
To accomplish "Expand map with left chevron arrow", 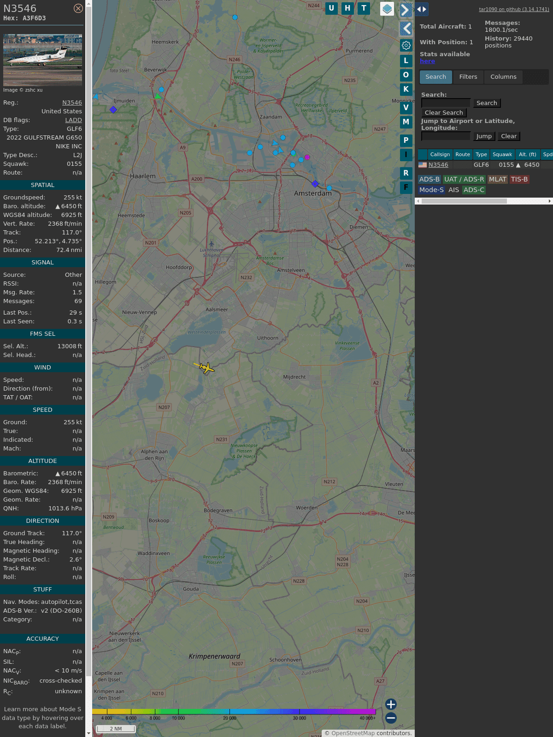I will point(406,29).
